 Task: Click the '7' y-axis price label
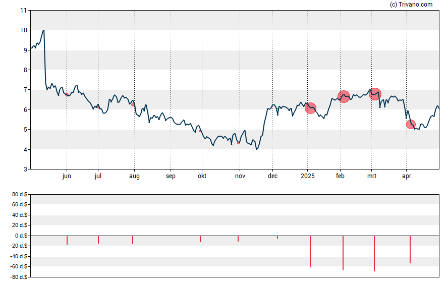pos(25,90)
